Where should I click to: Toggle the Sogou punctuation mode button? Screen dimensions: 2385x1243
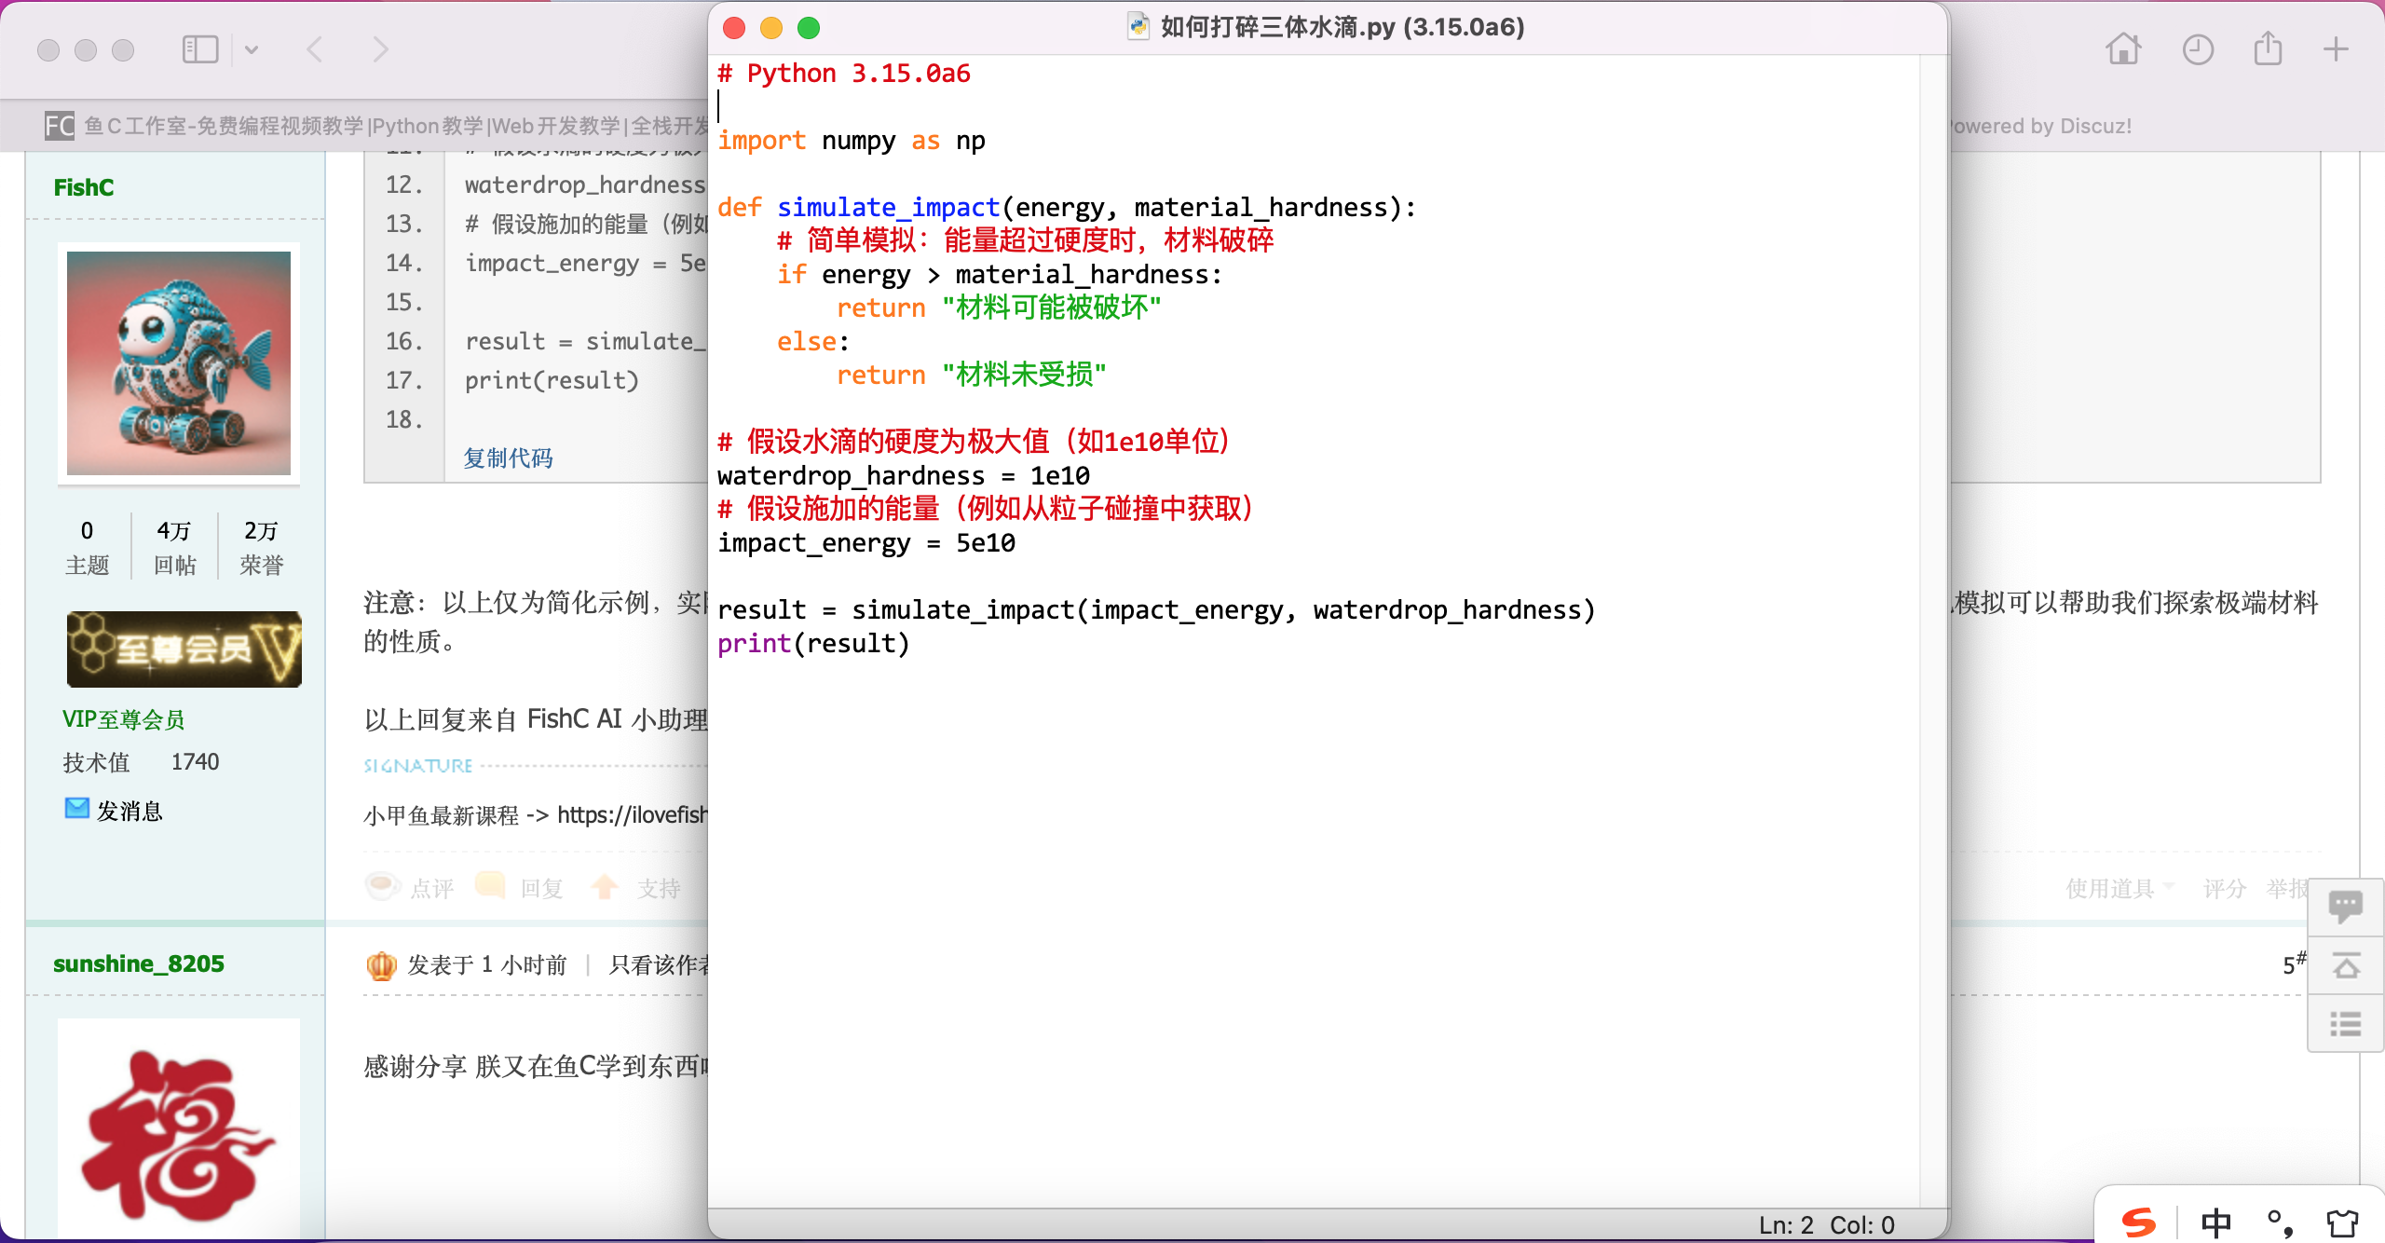pos(2279,1223)
